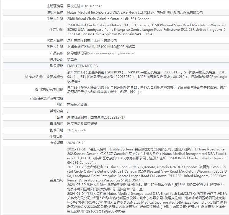Click the 2024-01-04 registrant name change entry

(147, 203)
